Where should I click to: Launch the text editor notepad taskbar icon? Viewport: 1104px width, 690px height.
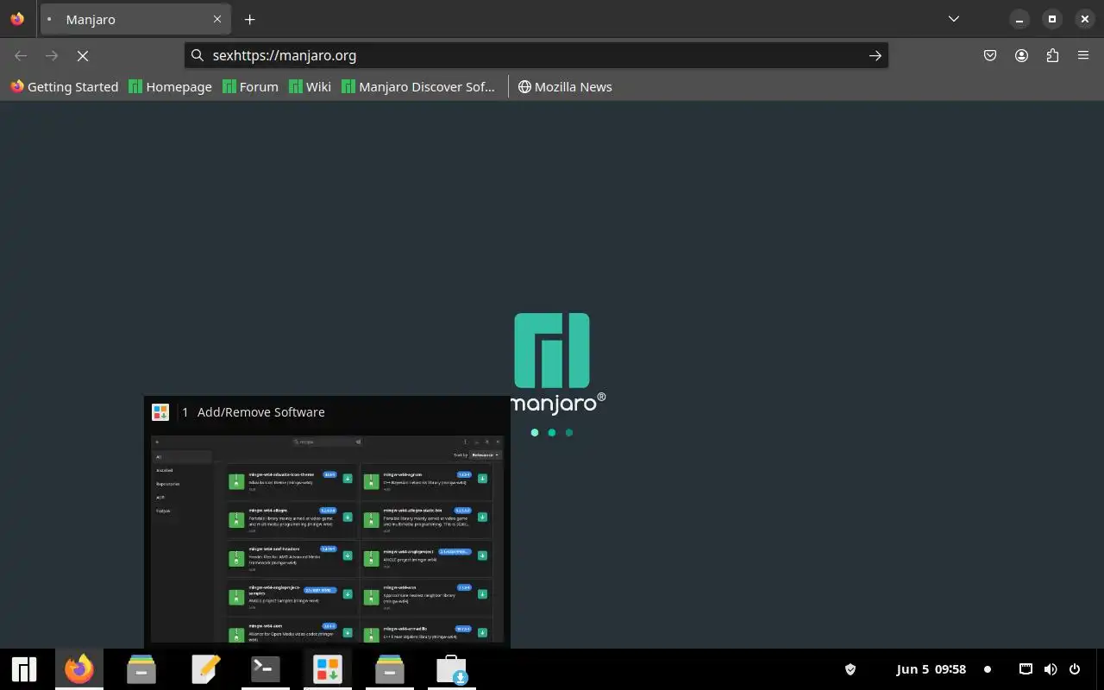[x=205, y=669]
